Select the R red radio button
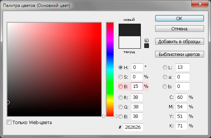Viewport: 211px width, 138px height. point(121,97)
